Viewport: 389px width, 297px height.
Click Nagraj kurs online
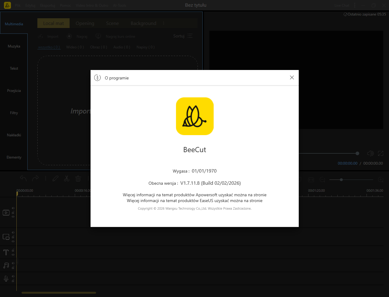coord(115,36)
